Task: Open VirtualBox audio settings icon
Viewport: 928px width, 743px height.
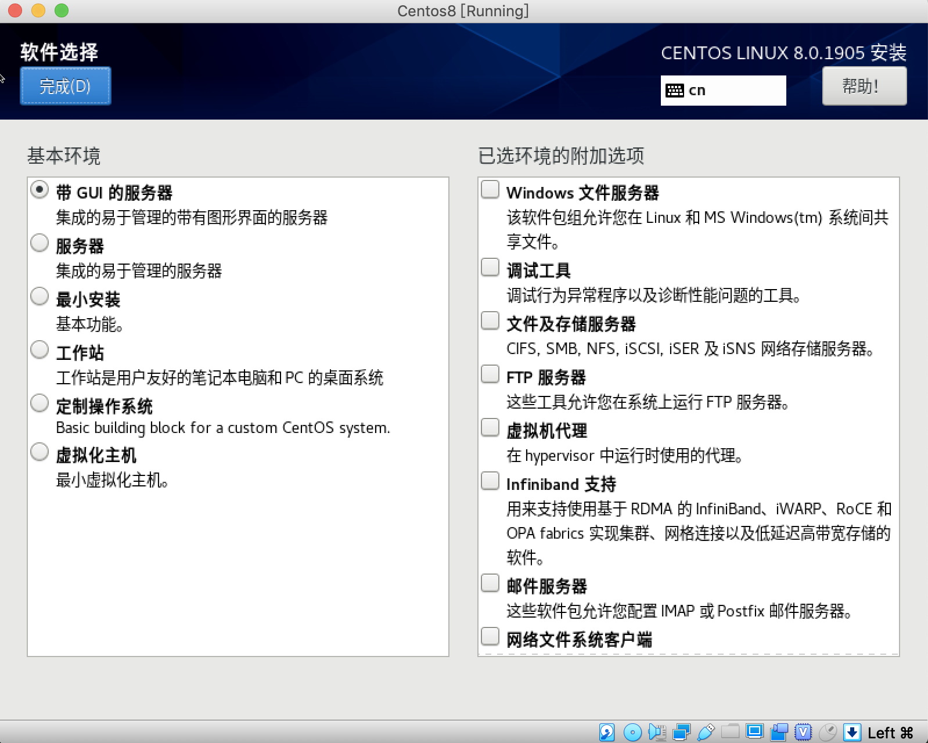Action: pos(657,732)
